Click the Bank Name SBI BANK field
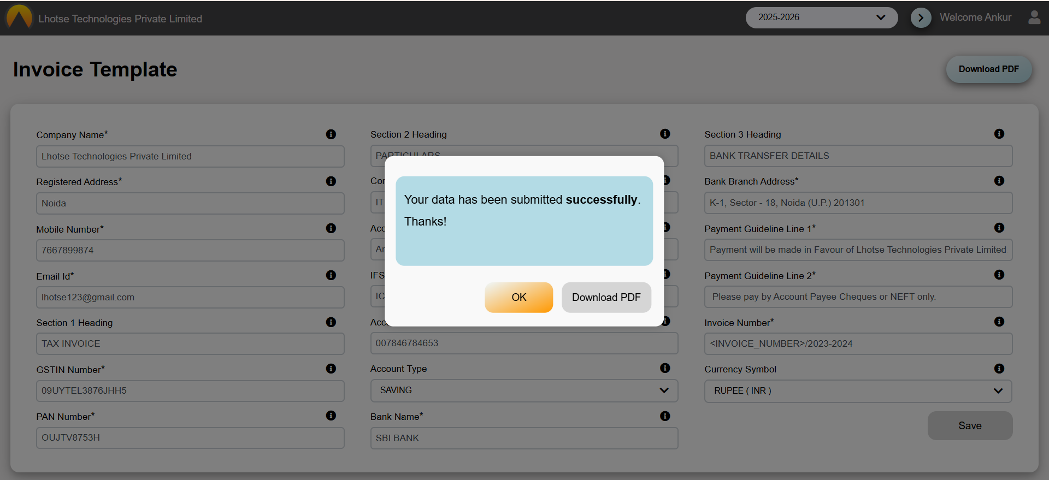 click(524, 438)
